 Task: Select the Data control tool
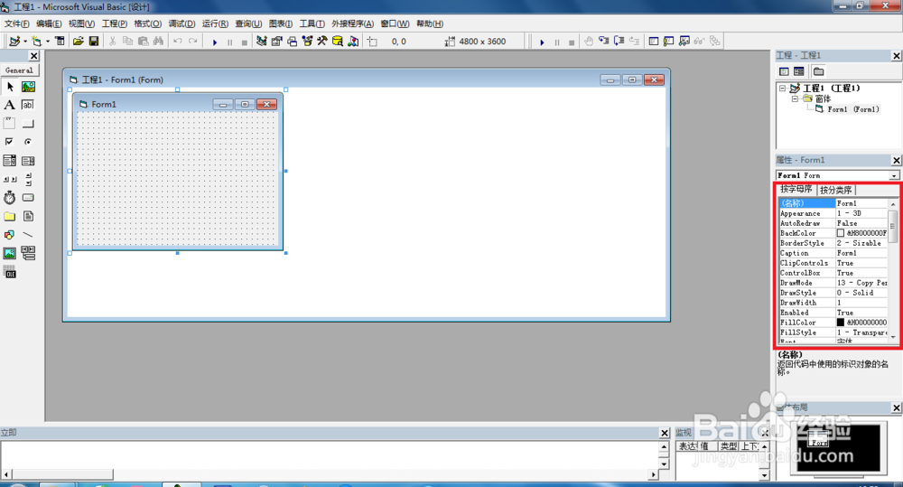(28, 253)
